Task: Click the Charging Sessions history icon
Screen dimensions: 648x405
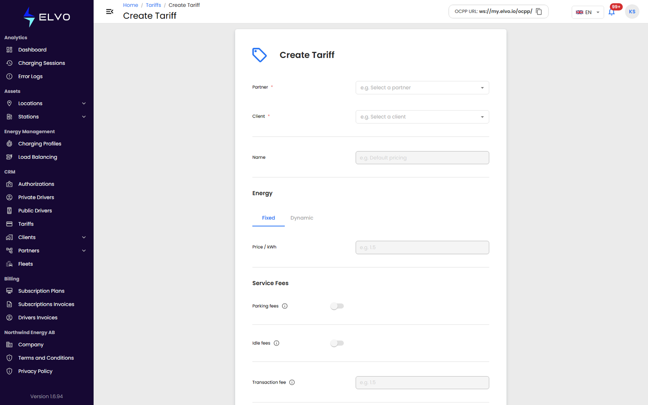Action: click(x=9, y=63)
